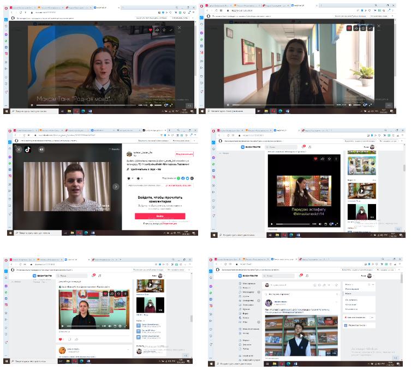
Task: Pause the school corridor video
Action: [228, 105]
